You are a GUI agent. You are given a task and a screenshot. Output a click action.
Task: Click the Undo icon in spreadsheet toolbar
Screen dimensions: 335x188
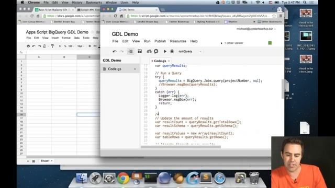pyautogui.click(x=33, y=46)
